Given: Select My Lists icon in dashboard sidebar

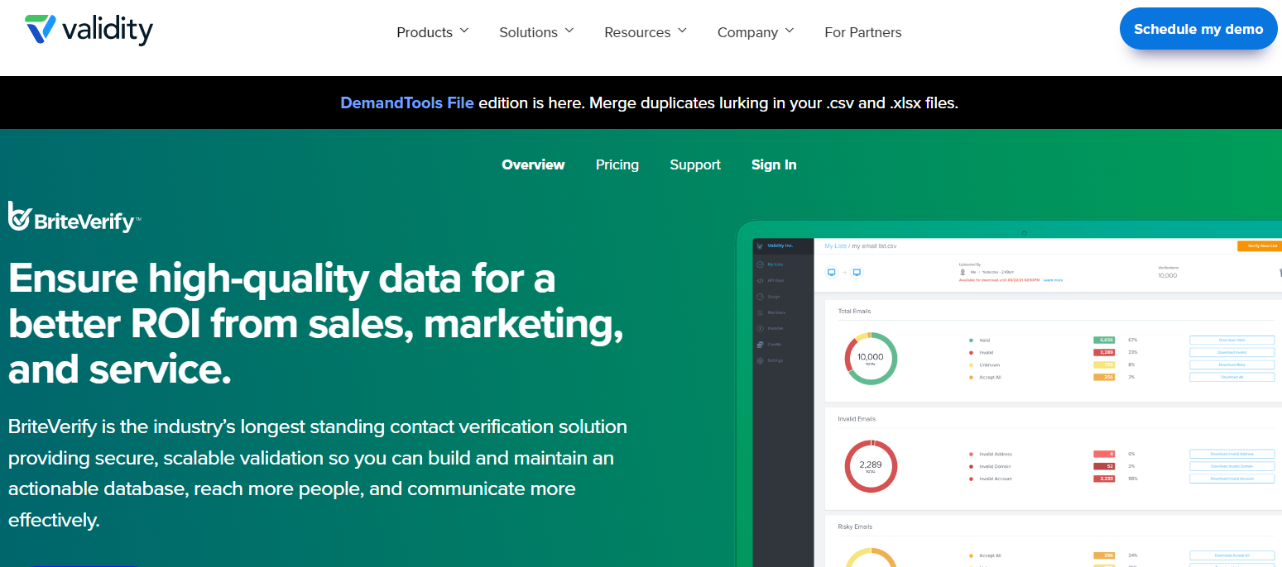Looking at the screenshot, I should (760, 264).
